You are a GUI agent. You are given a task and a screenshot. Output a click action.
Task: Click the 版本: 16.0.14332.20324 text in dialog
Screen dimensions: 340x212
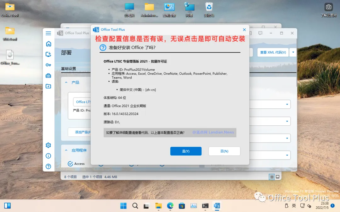point(121,114)
